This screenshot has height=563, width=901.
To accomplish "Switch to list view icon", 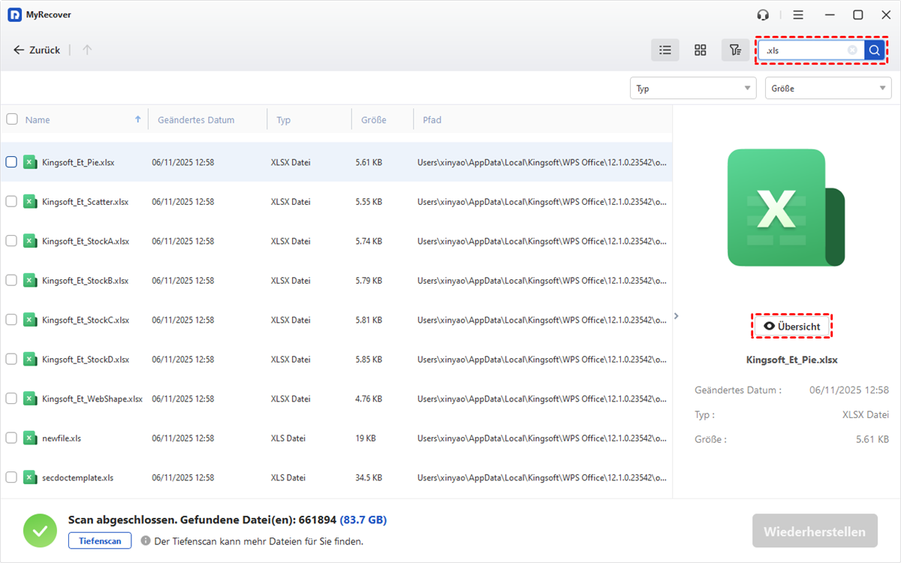I will pos(664,50).
